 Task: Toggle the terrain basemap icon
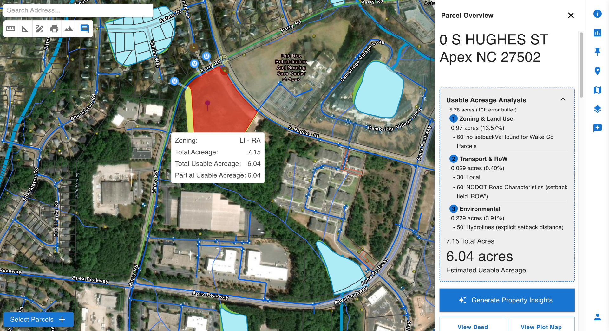click(69, 29)
